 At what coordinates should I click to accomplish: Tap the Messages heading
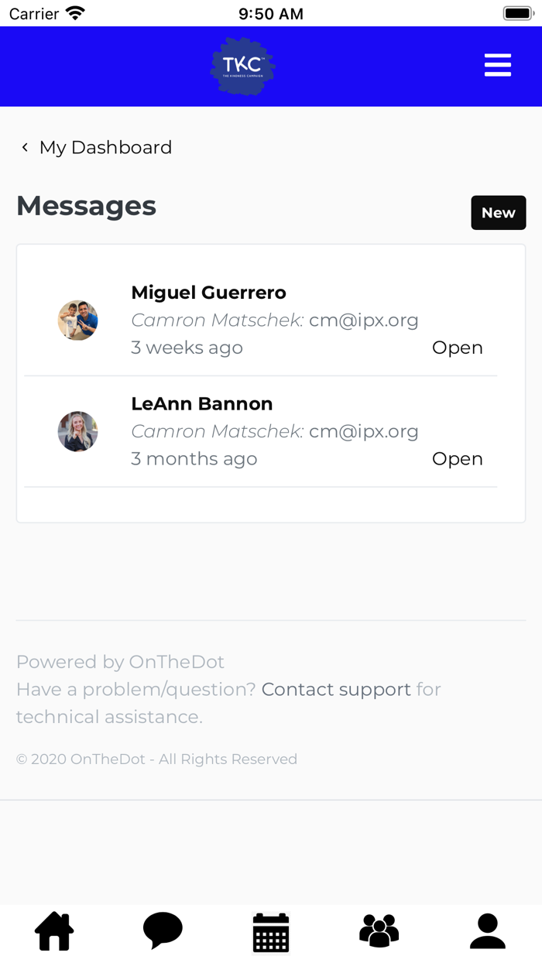point(86,206)
